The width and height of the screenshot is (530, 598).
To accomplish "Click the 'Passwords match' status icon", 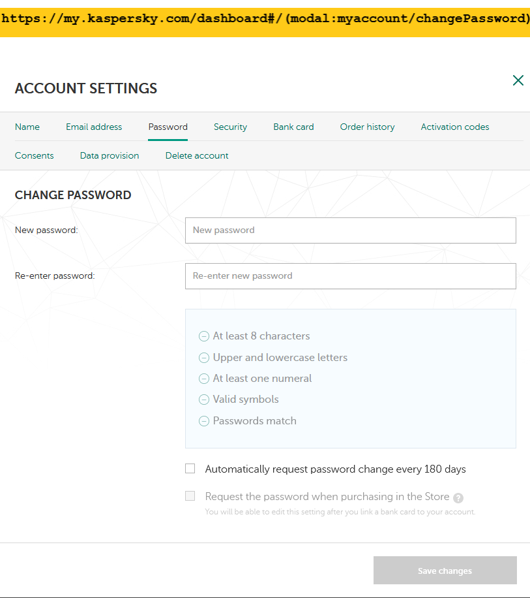I will (204, 421).
